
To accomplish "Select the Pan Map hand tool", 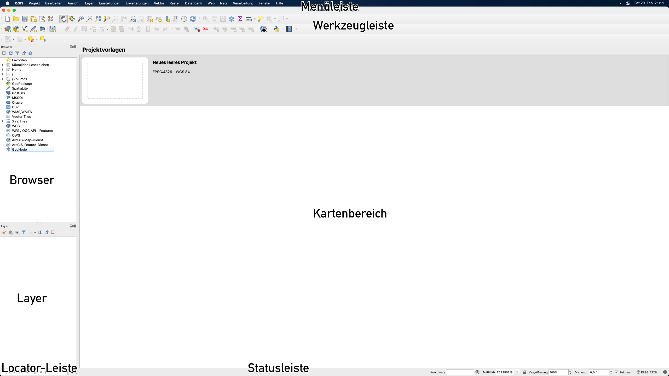I will [64, 19].
